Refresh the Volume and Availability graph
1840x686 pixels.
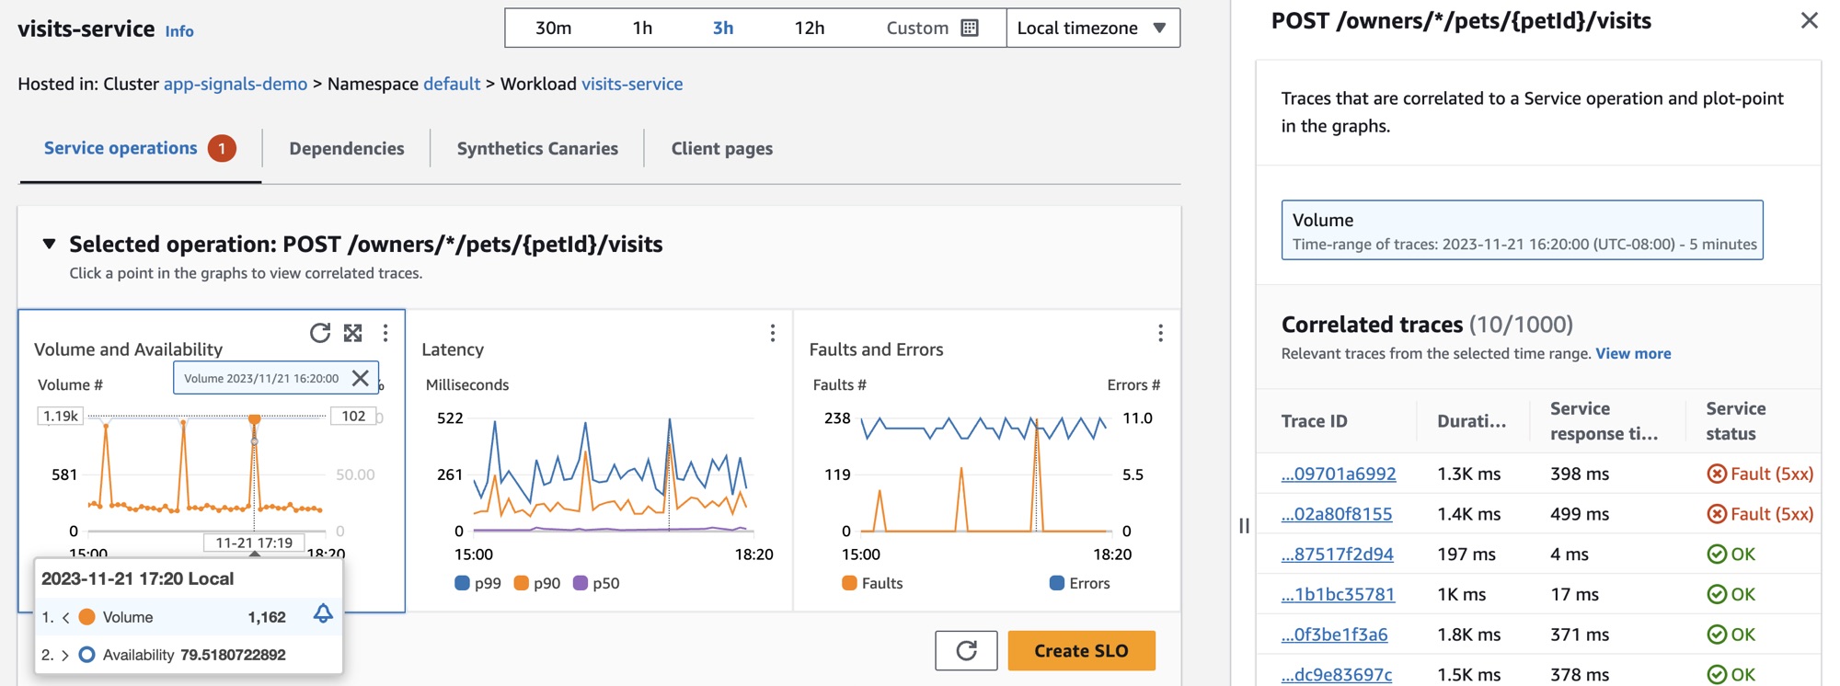(319, 333)
